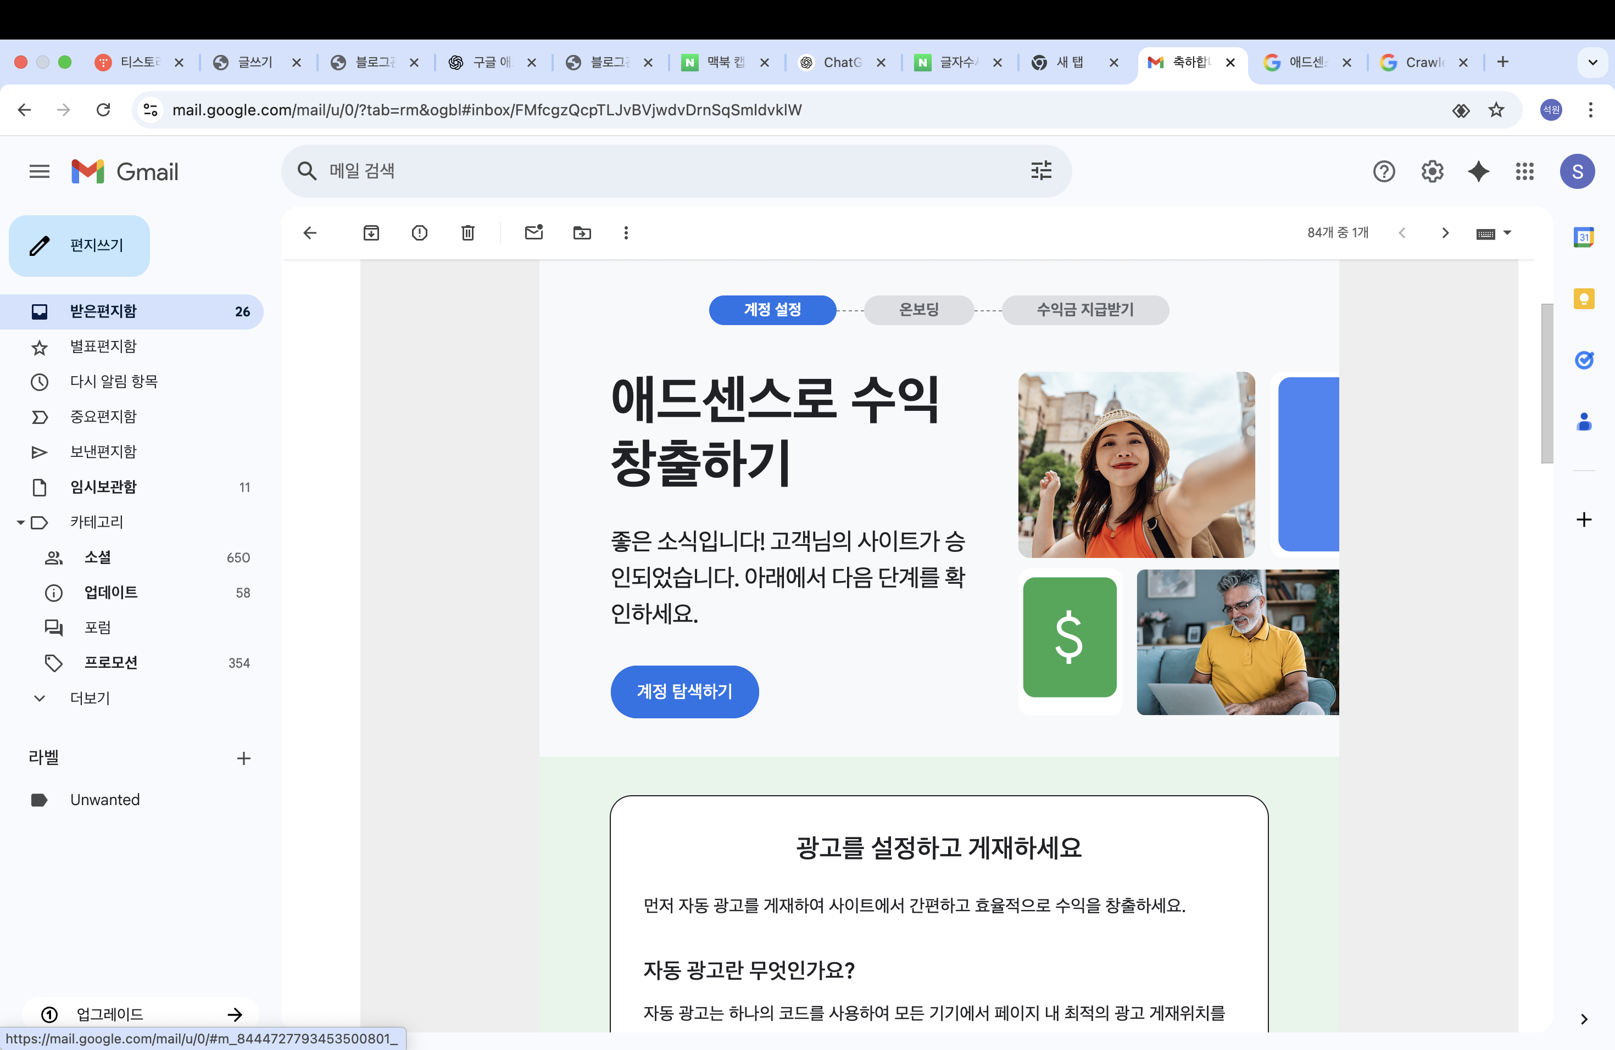Report this email as spam

419,233
